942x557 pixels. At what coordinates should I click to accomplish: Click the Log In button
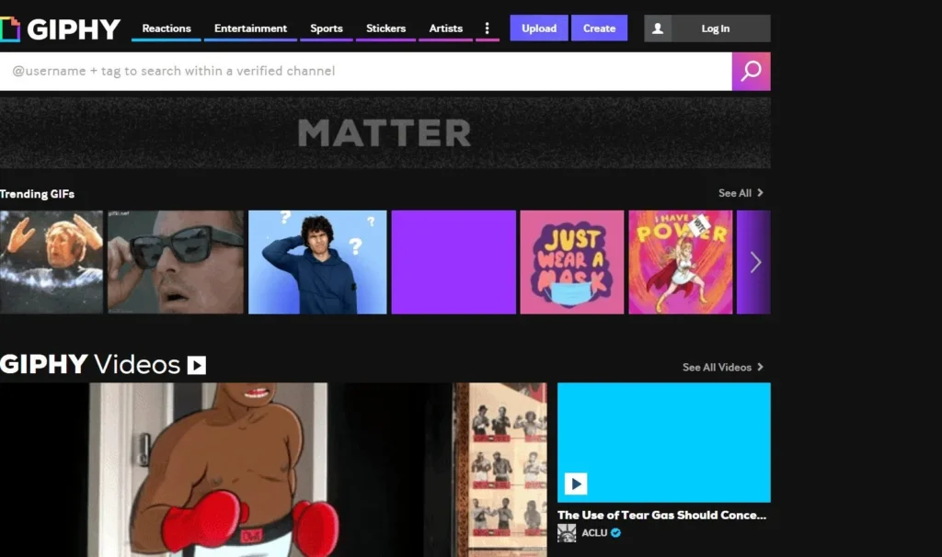(716, 28)
